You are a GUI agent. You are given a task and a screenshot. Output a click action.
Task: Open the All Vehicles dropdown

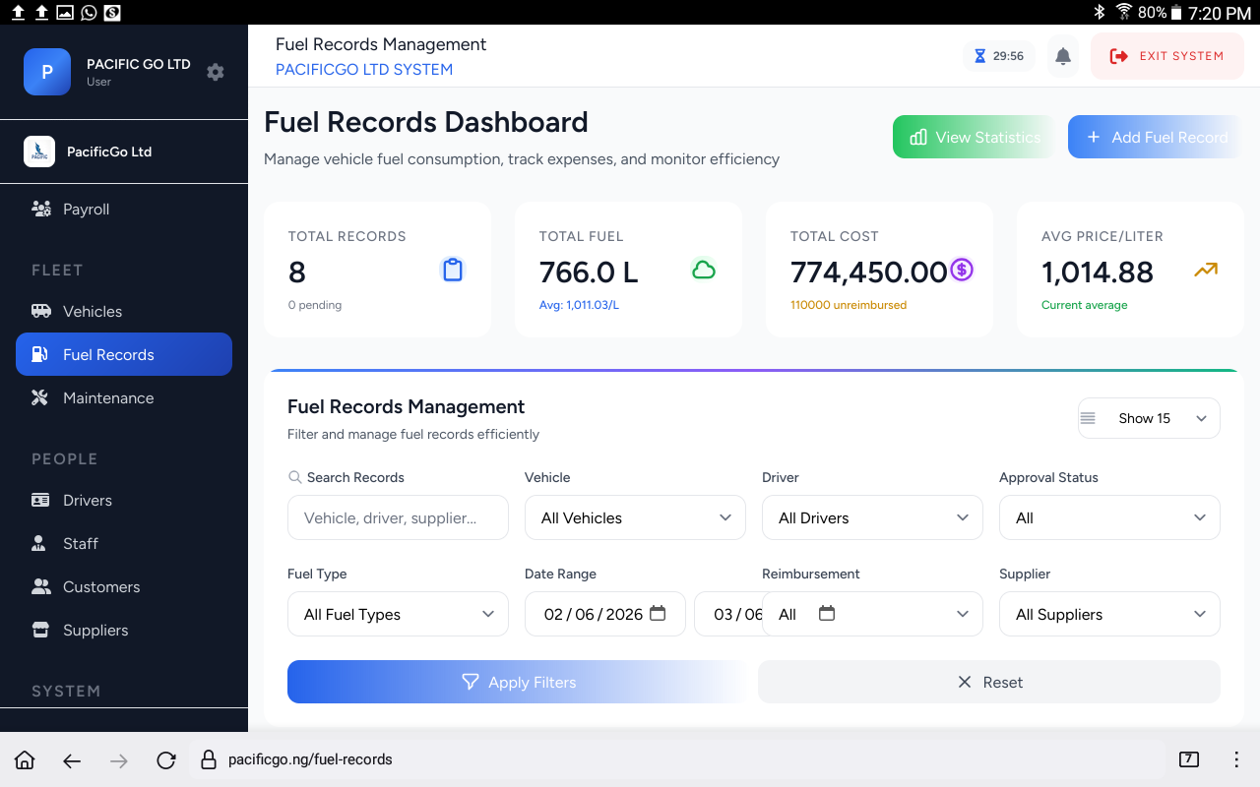[x=635, y=516]
